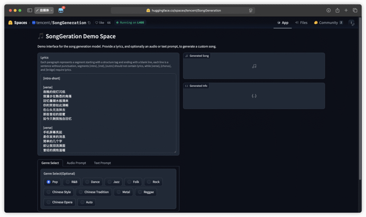Click the lyric line 如今只剩我独自回忆

57,119
